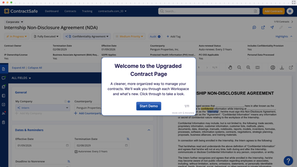The image size is (297, 167).
Task: Open the tasks checklist sidebar icon
Action: [x=4, y=105]
